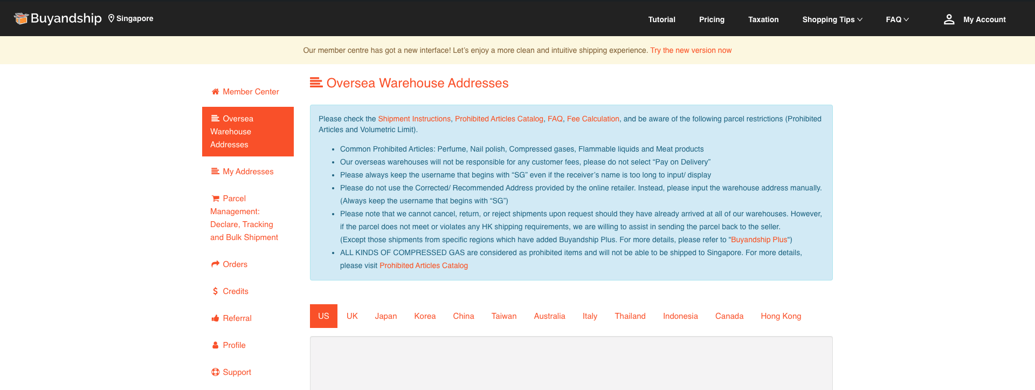Click the Referral thumbs-up icon

(215, 318)
